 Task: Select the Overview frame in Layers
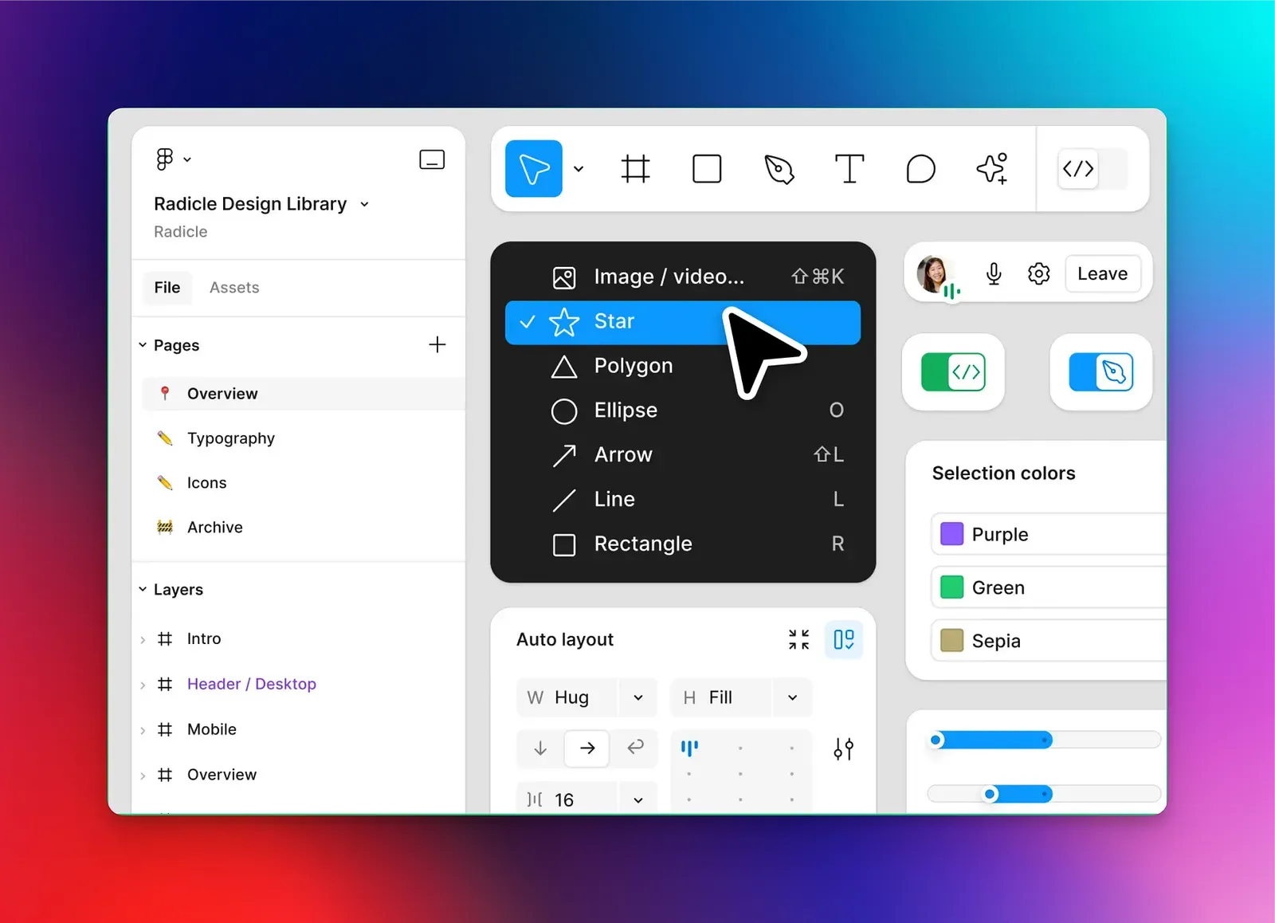(222, 775)
